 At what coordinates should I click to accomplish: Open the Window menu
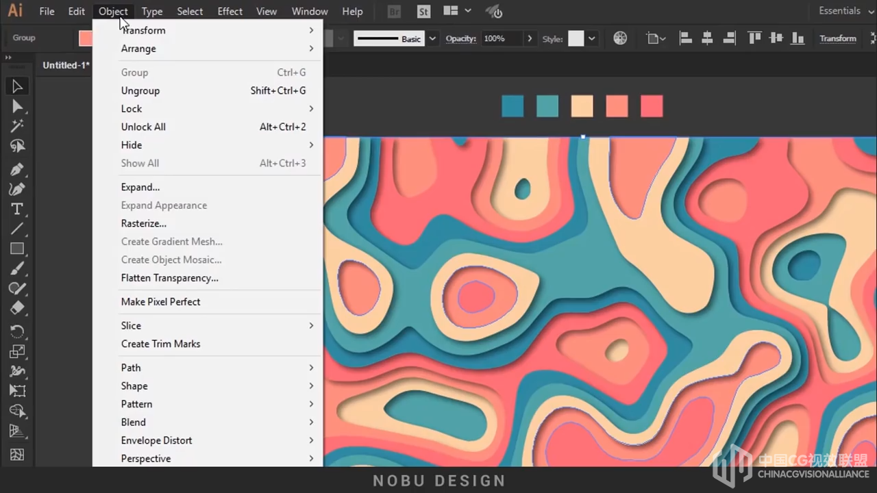click(310, 11)
